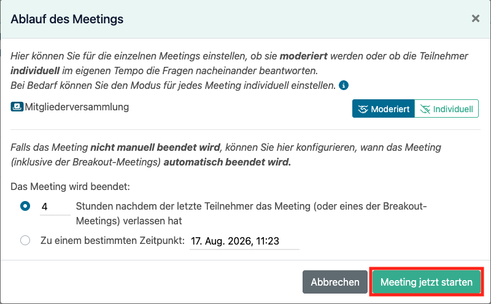Click the Mitgliederversammlung meeting icon

17,107
